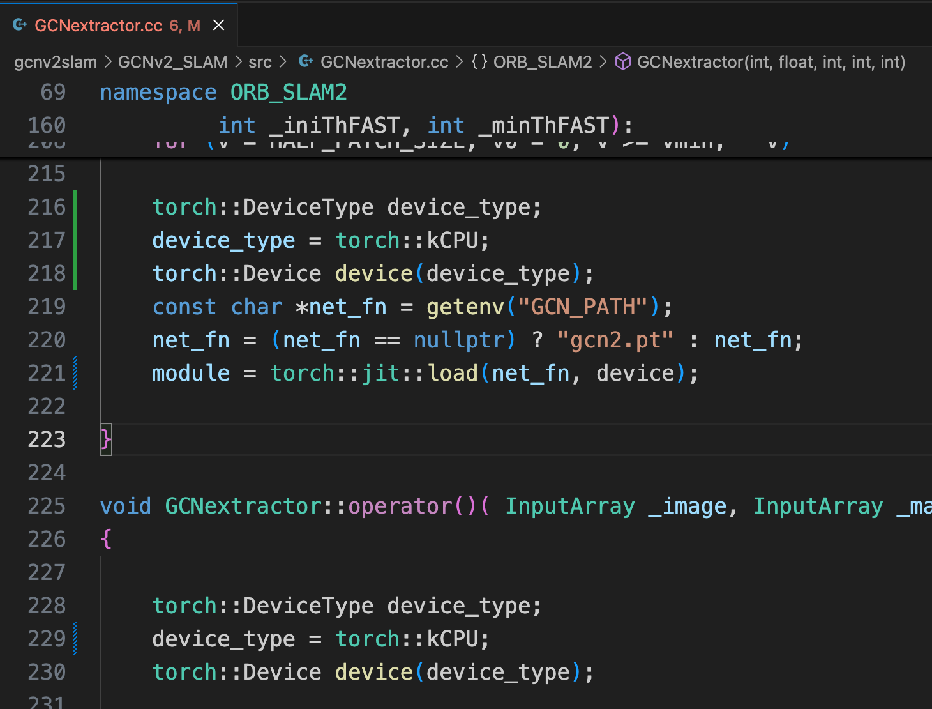Click DeviceType on line 216
Viewport: 932px width, 709px height.
308,207
